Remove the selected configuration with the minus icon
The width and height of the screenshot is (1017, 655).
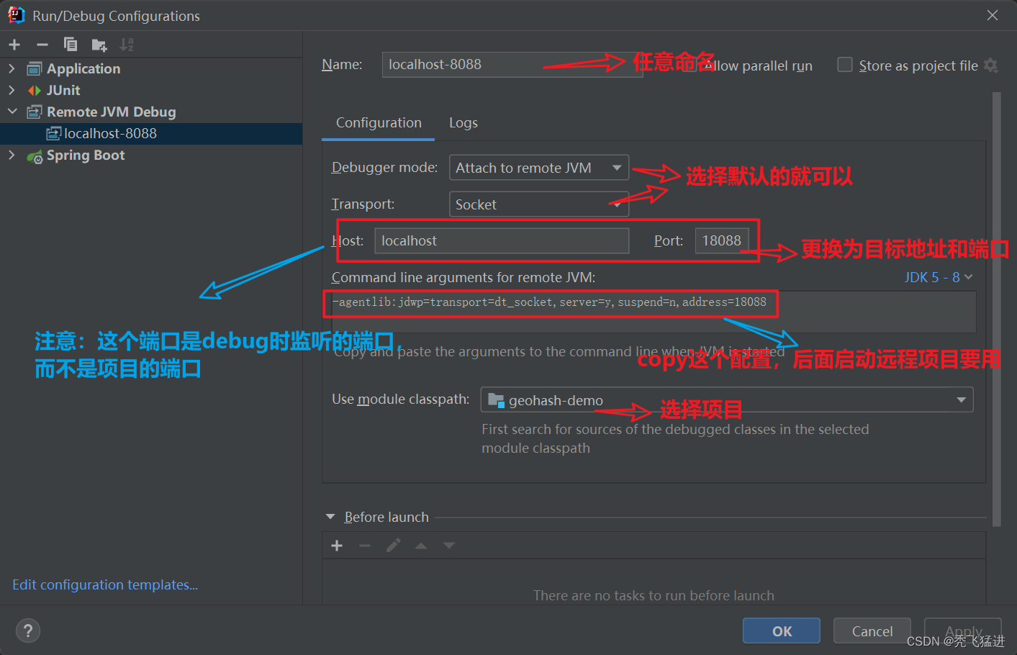tap(42, 45)
